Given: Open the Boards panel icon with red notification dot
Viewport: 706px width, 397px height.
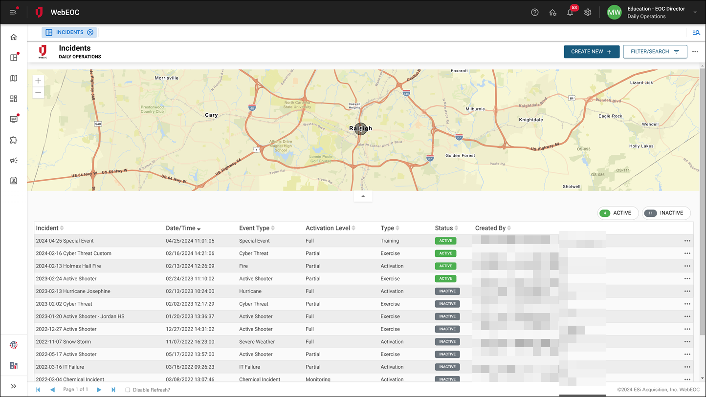Looking at the screenshot, I should [13, 58].
